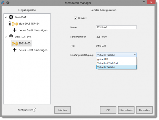Collapse the infra-DAT Pro tree node
The height and width of the screenshot is (120, 159).
coord(6,37)
